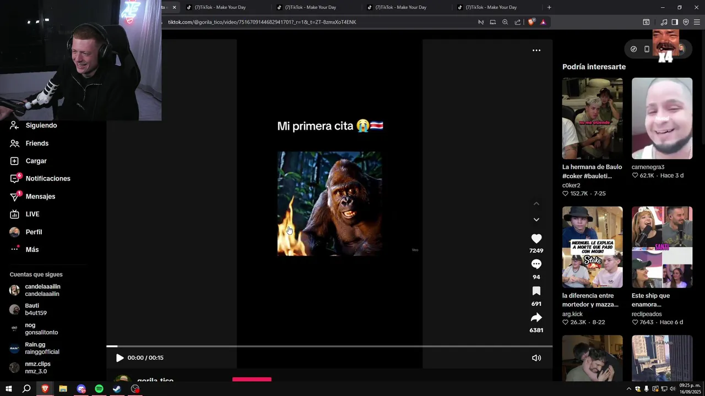Go to the previous video with the up chevron
This screenshot has height=396, width=705.
[x=536, y=204]
